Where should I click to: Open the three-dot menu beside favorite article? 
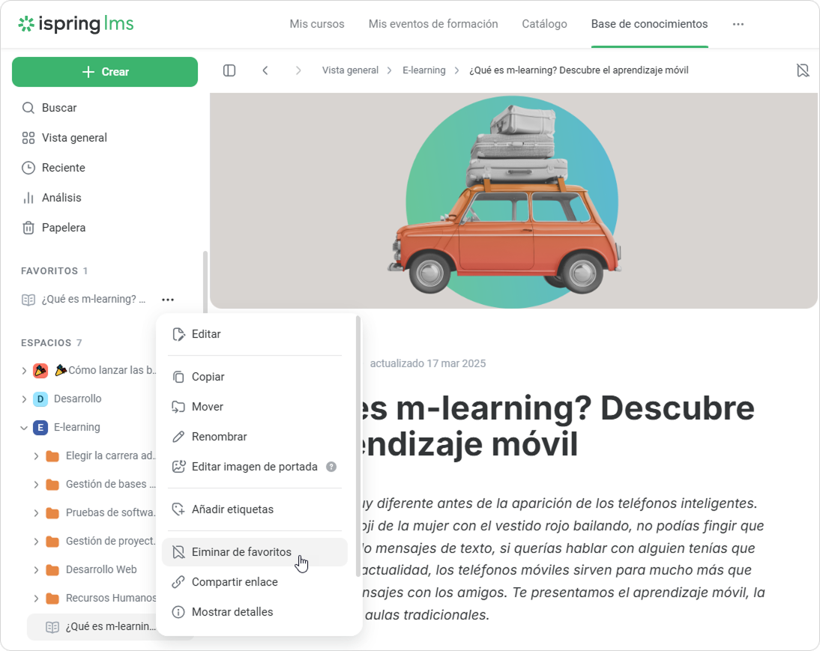click(x=168, y=300)
